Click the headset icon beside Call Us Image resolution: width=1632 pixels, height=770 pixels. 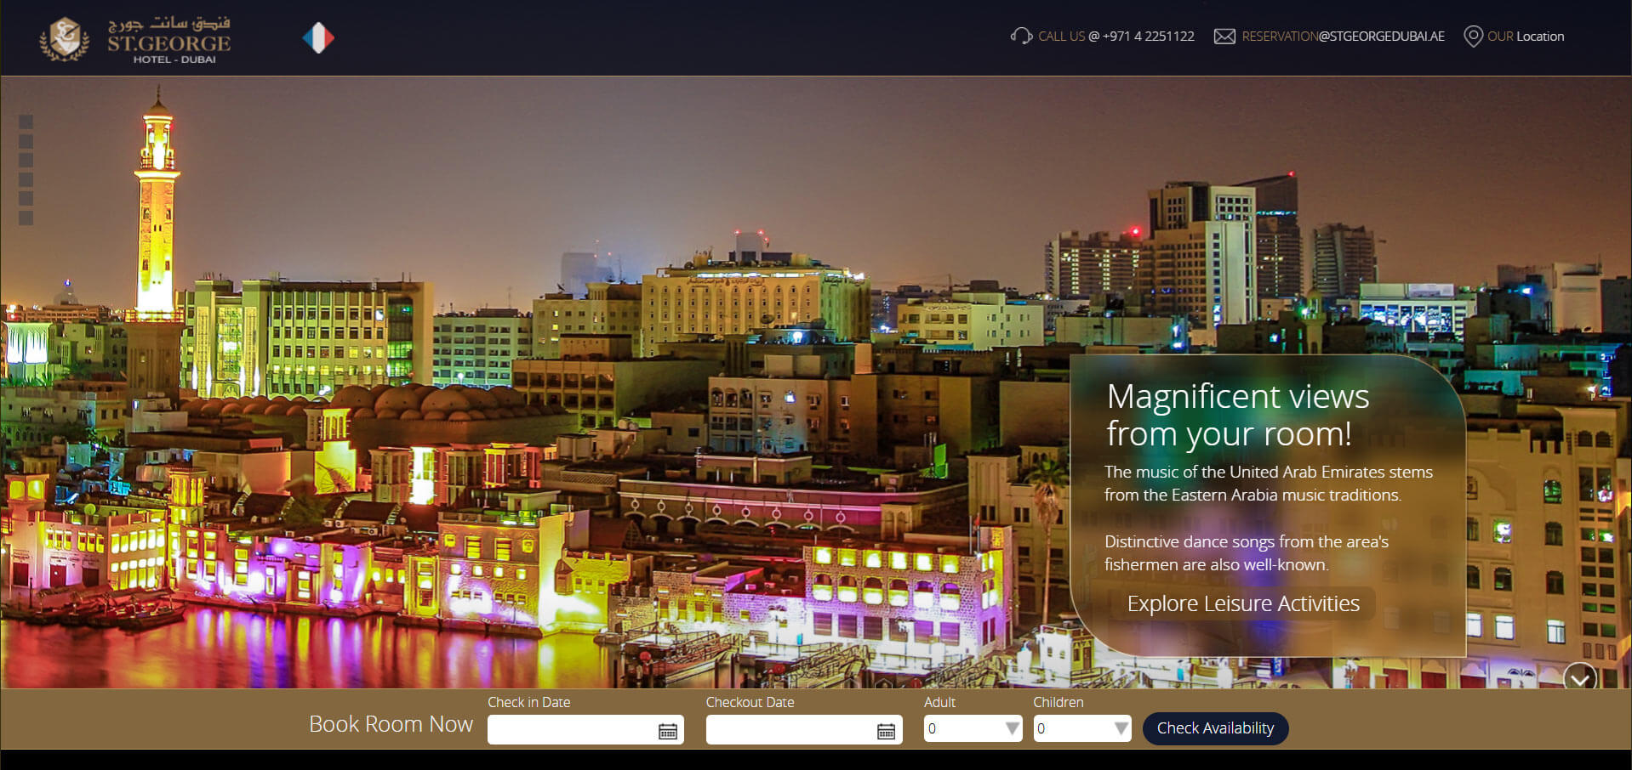coord(1020,37)
